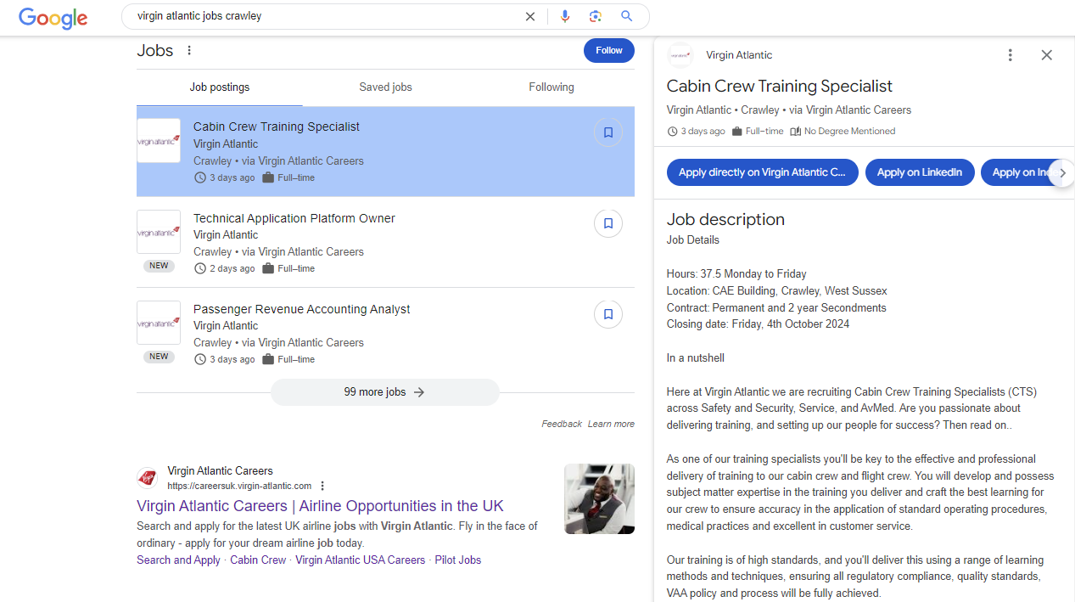Click Virgin Atlantic Careers site favicon
The height and width of the screenshot is (602, 1075).
[x=148, y=478]
